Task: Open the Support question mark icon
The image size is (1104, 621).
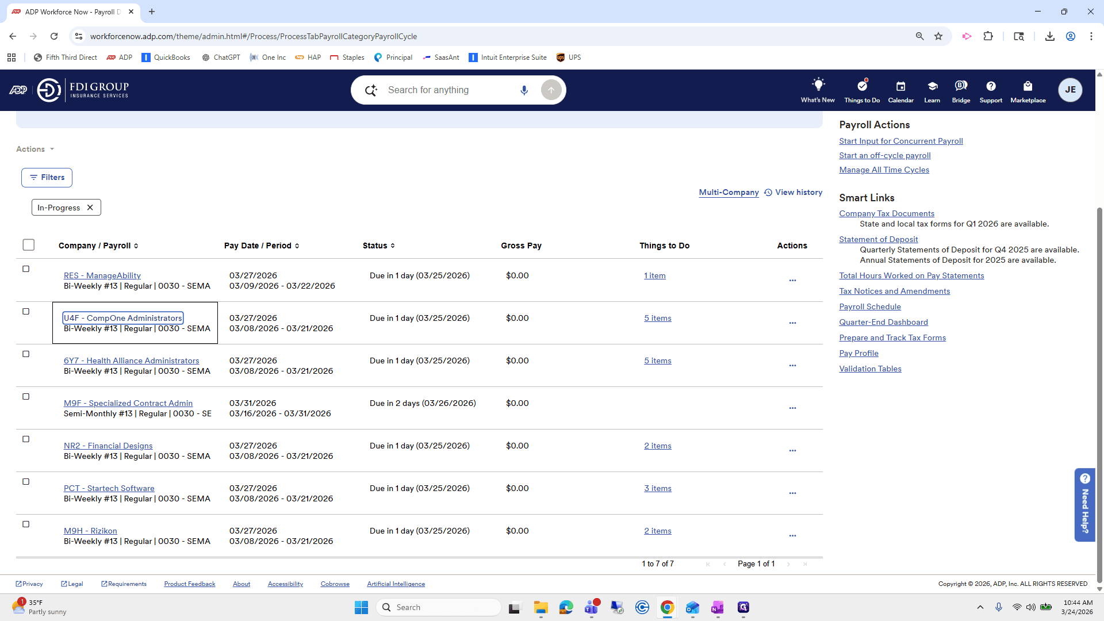Action: 991,86
